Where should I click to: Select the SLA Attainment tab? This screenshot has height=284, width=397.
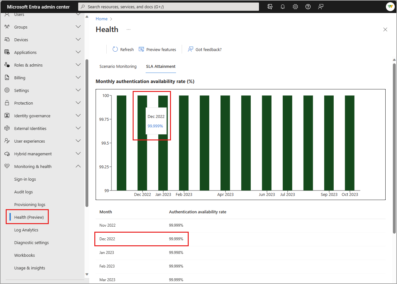pyautogui.click(x=161, y=67)
